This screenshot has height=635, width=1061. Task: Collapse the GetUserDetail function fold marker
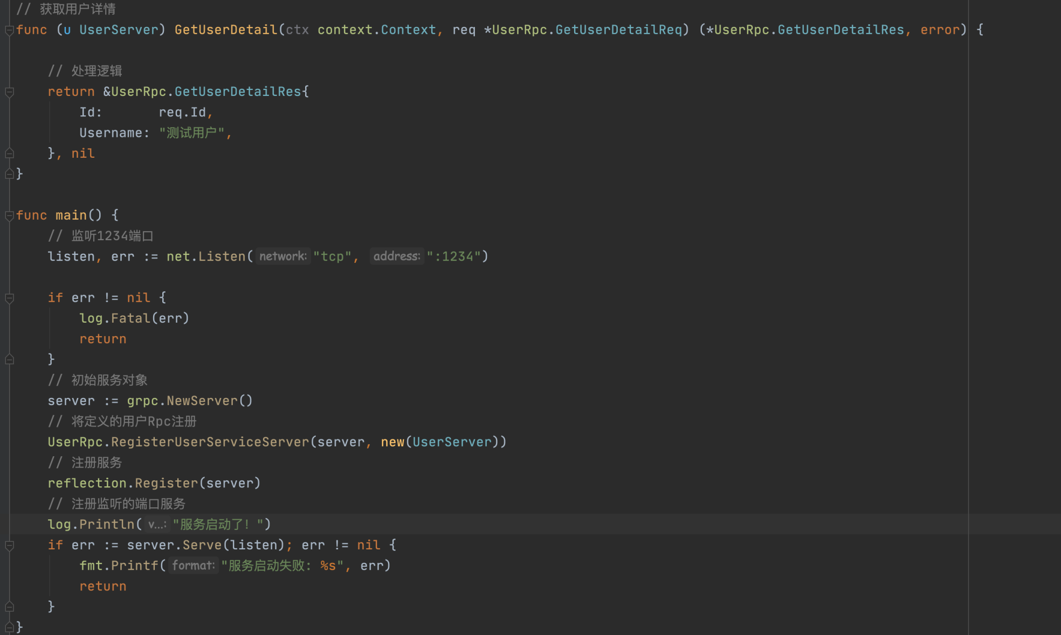(x=9, y=30)
